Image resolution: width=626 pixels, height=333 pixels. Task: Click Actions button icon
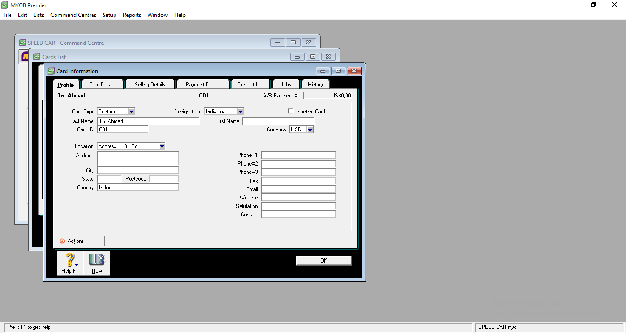tap(62, 241)
